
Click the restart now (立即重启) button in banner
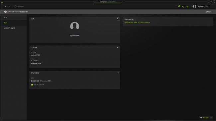(208, 12)
